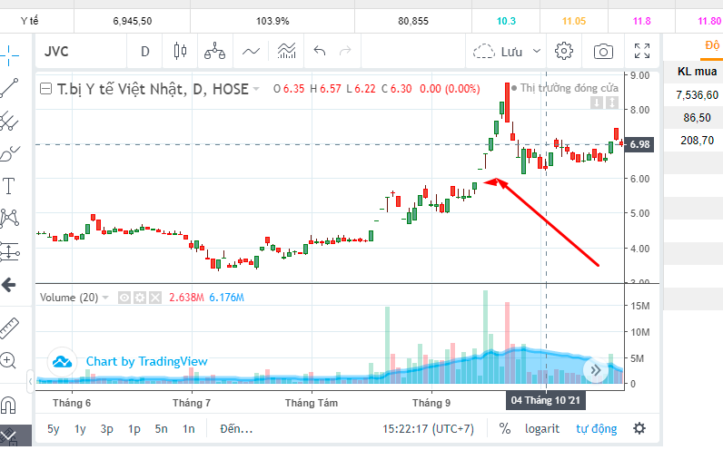The height and width of the screenshot is (450, 723).
Task: Select the trend line drawing tool
Action: [10, 88]
